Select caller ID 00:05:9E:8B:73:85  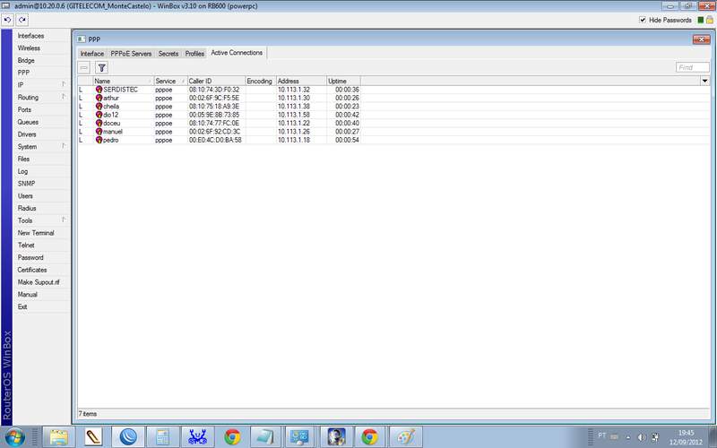[x=214, y=115]
